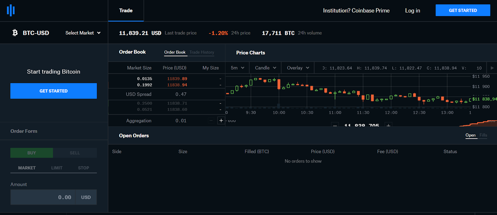
Task: Click the Size column header in Open Orders
Action: tap(183, 151)
